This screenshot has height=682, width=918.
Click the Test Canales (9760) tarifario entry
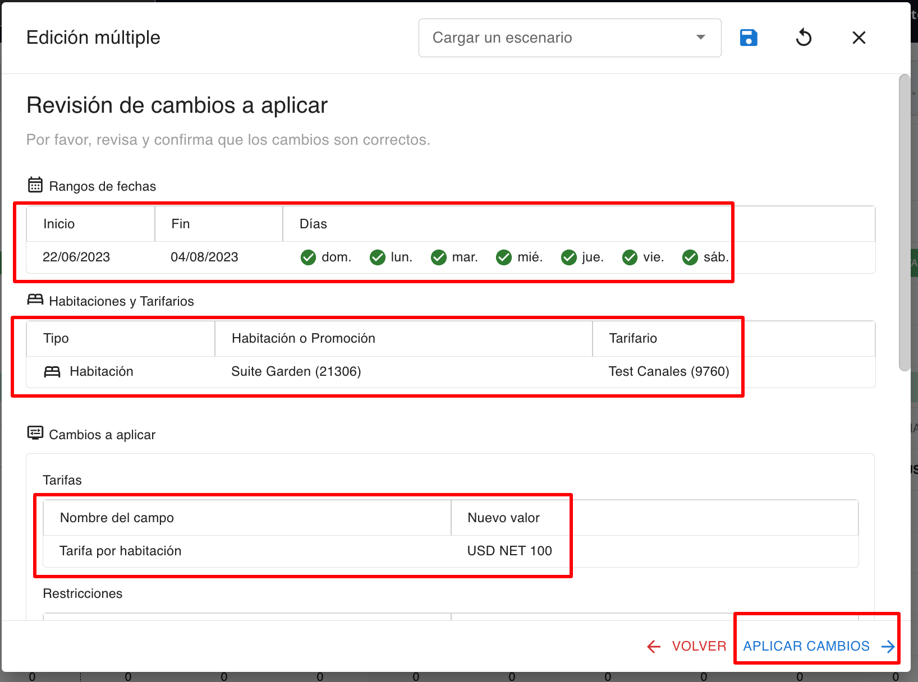pos(669,371)
